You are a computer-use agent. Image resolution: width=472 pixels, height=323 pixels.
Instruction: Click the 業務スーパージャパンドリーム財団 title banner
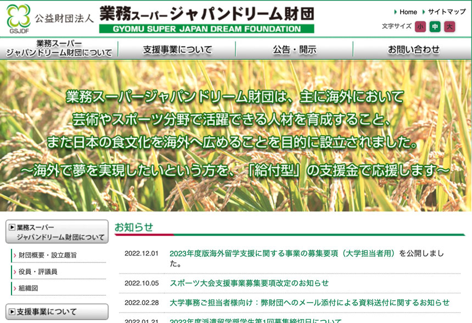(207, 19)
